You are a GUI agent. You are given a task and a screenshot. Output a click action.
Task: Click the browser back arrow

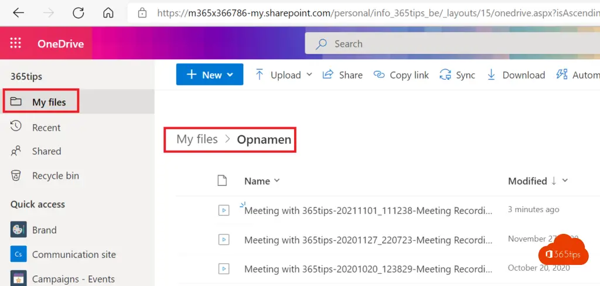point(18,13)
